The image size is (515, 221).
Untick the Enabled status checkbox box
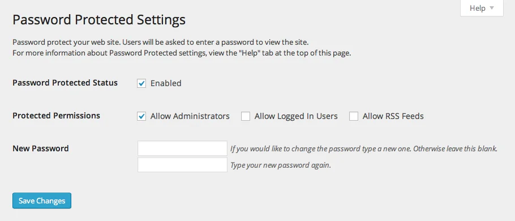141,83
